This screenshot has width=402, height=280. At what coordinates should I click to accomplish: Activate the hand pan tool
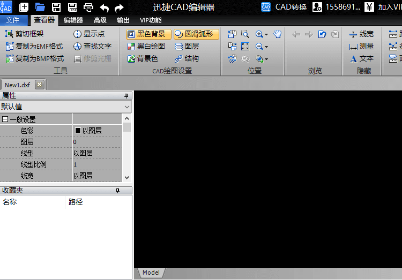click(278, 34)
